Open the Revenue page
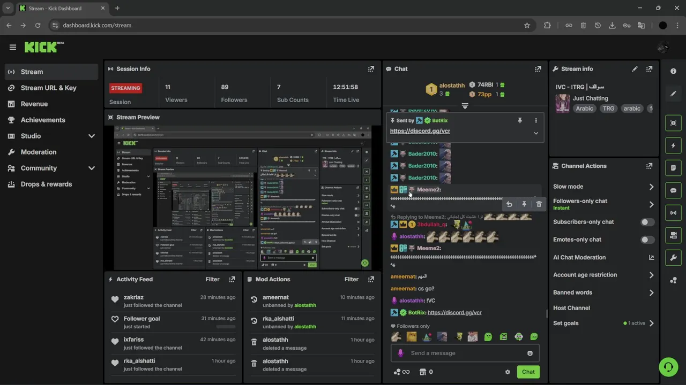This screenshot has height=385, width=686. click(x=52, y=104)
